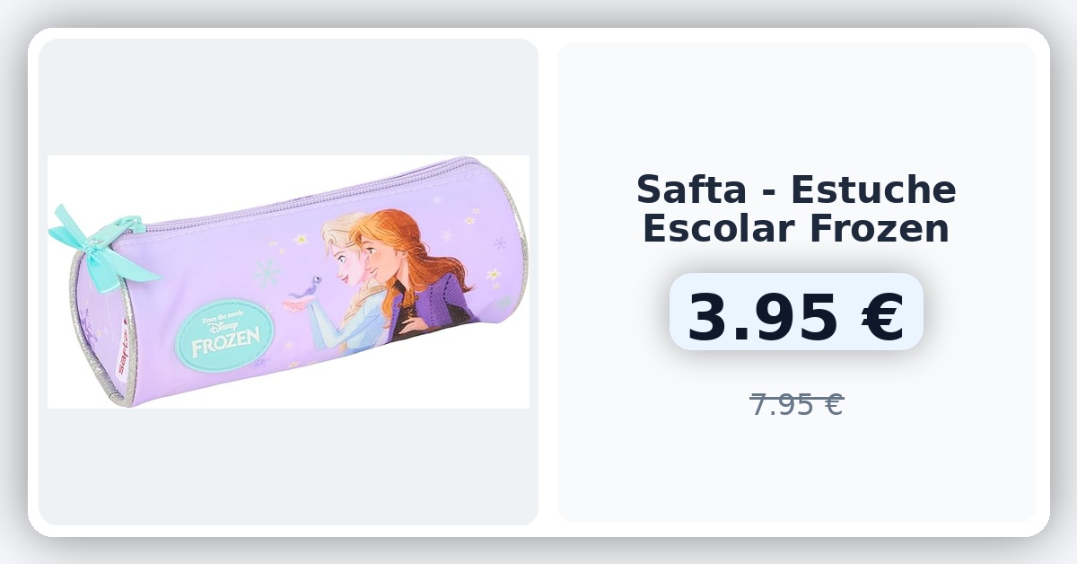The width and height of the screenshot is (1077, 564).
Task: Click the crossed-out 7.95 € original price
Action: coord(796,404)
